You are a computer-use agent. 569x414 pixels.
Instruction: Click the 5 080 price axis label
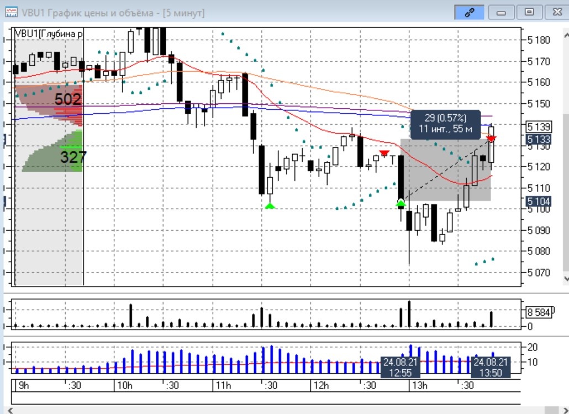tap(539, 251)
